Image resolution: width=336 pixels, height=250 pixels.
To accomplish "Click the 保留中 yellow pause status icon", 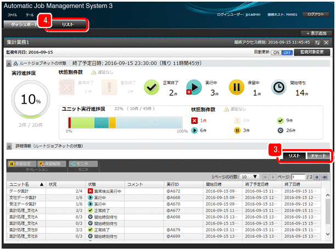I will pyautogui.click(x=236, y=87).
